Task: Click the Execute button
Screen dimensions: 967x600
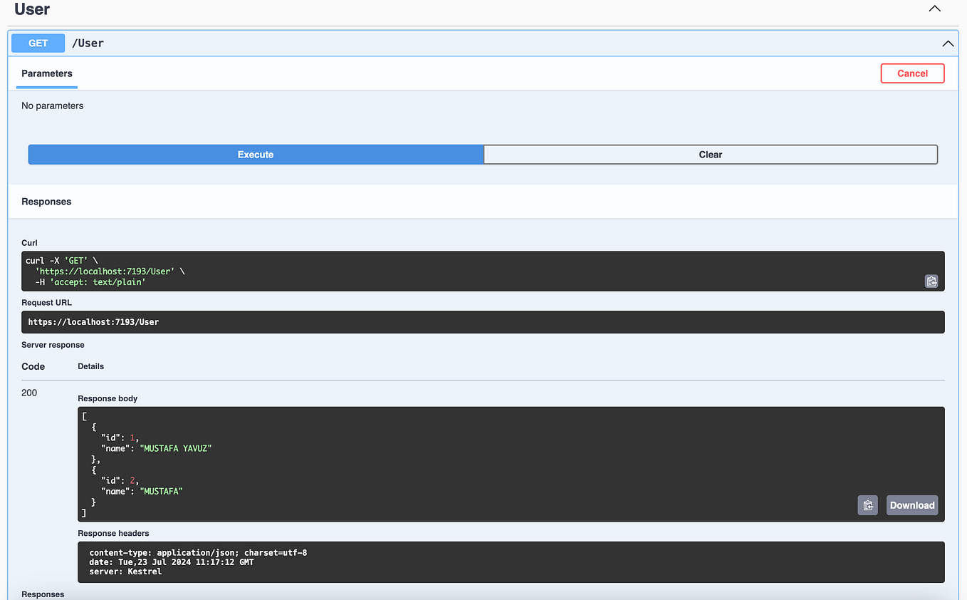Action: tap(255, 154)
